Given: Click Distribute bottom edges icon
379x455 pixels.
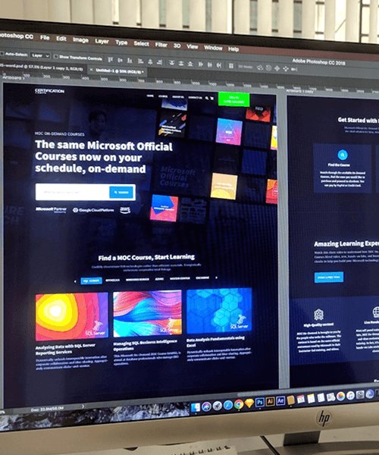Looking at the screenshot, I should pyautogui.click(x=190, y=64).
